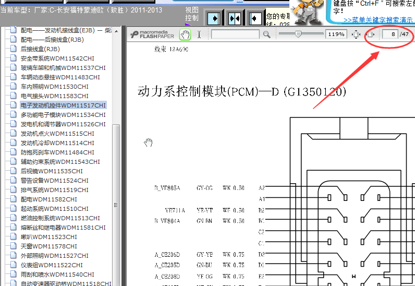The height and width of the screenshot is (286, 415).
Task: Open 后视镜WDM11535CHI document
Action: coord(52,171)
